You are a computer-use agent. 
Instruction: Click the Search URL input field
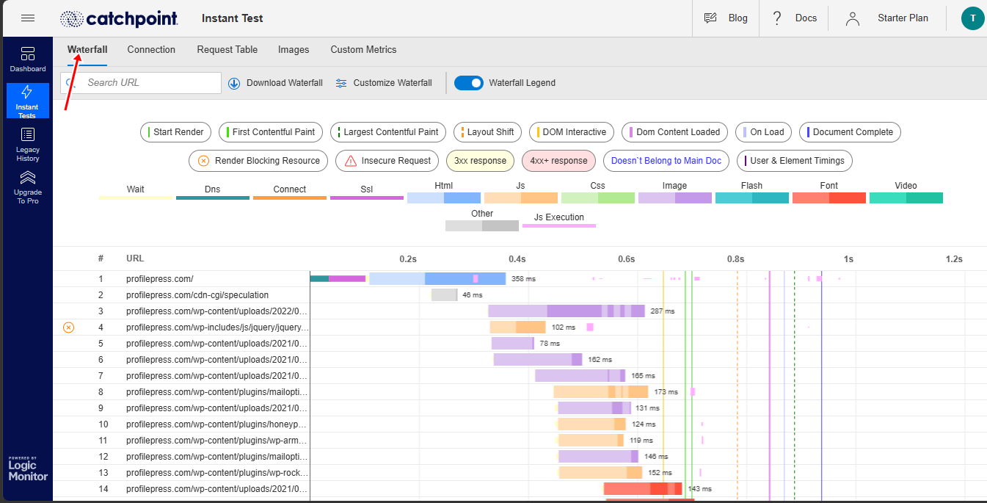point(141,83)
